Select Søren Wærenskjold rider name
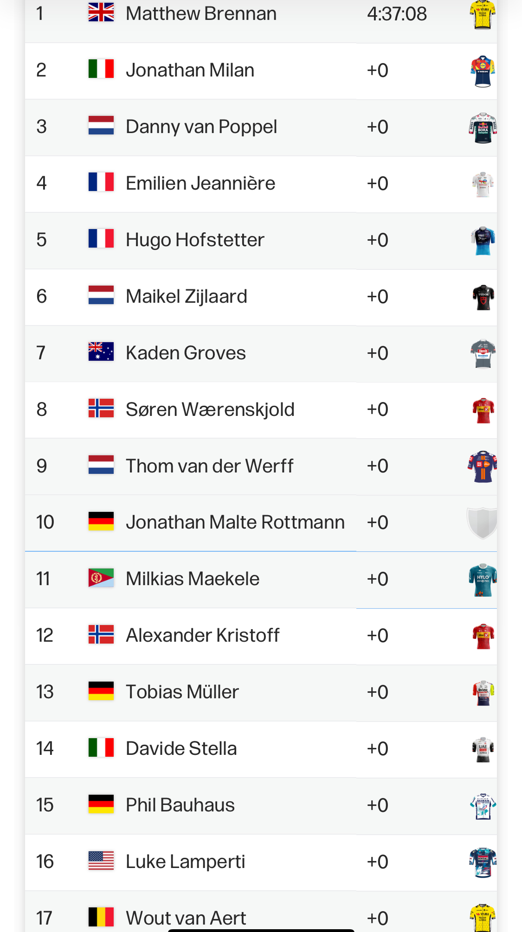 pyautogui.click(x=210, y=409)
